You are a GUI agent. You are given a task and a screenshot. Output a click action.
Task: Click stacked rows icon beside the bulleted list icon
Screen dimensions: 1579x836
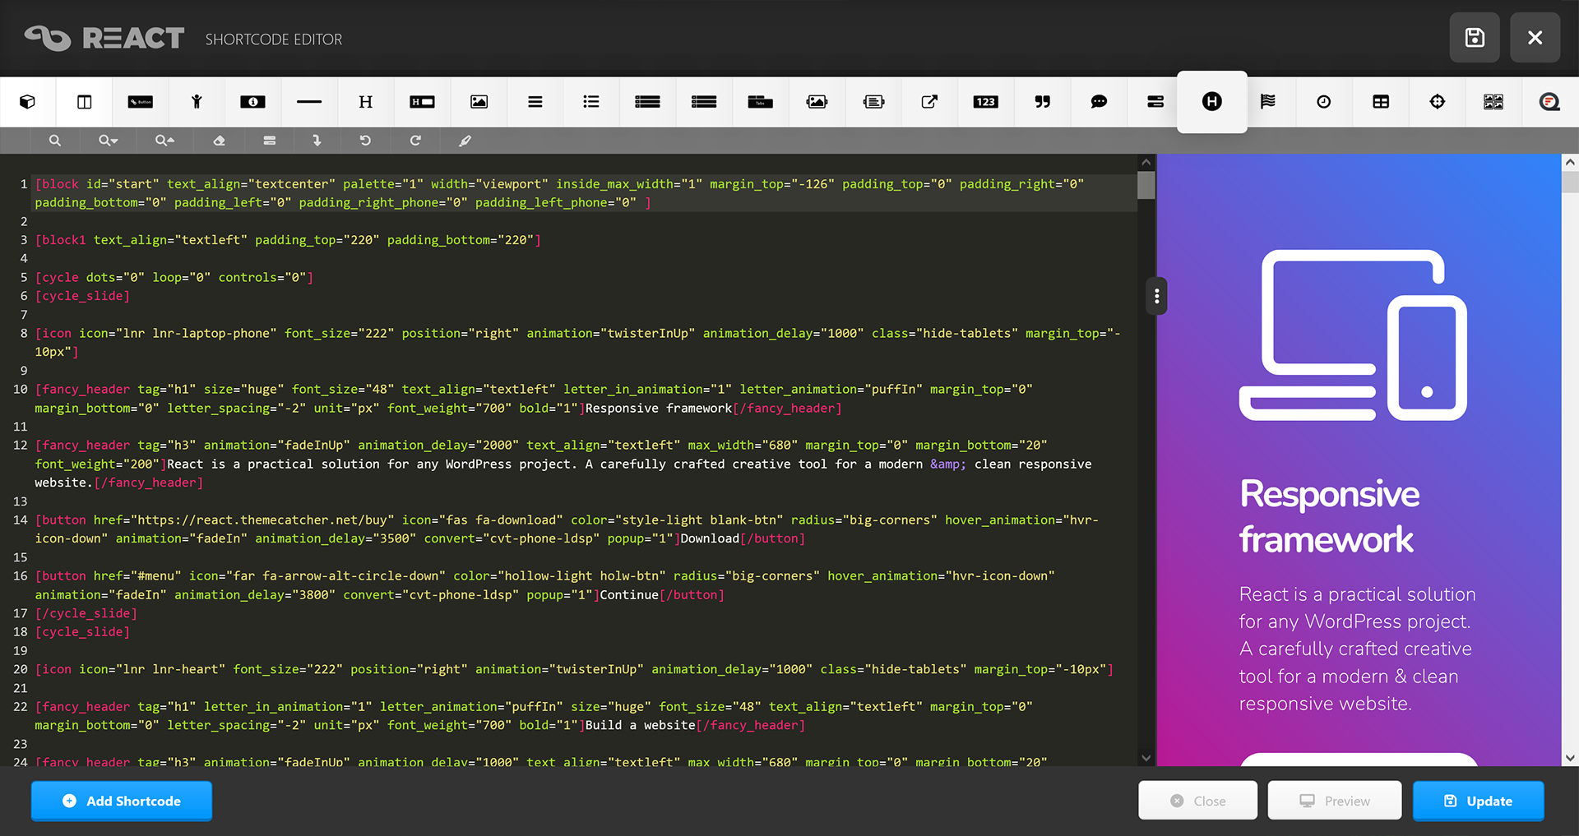pyautogui.click(x=647, y=102)
